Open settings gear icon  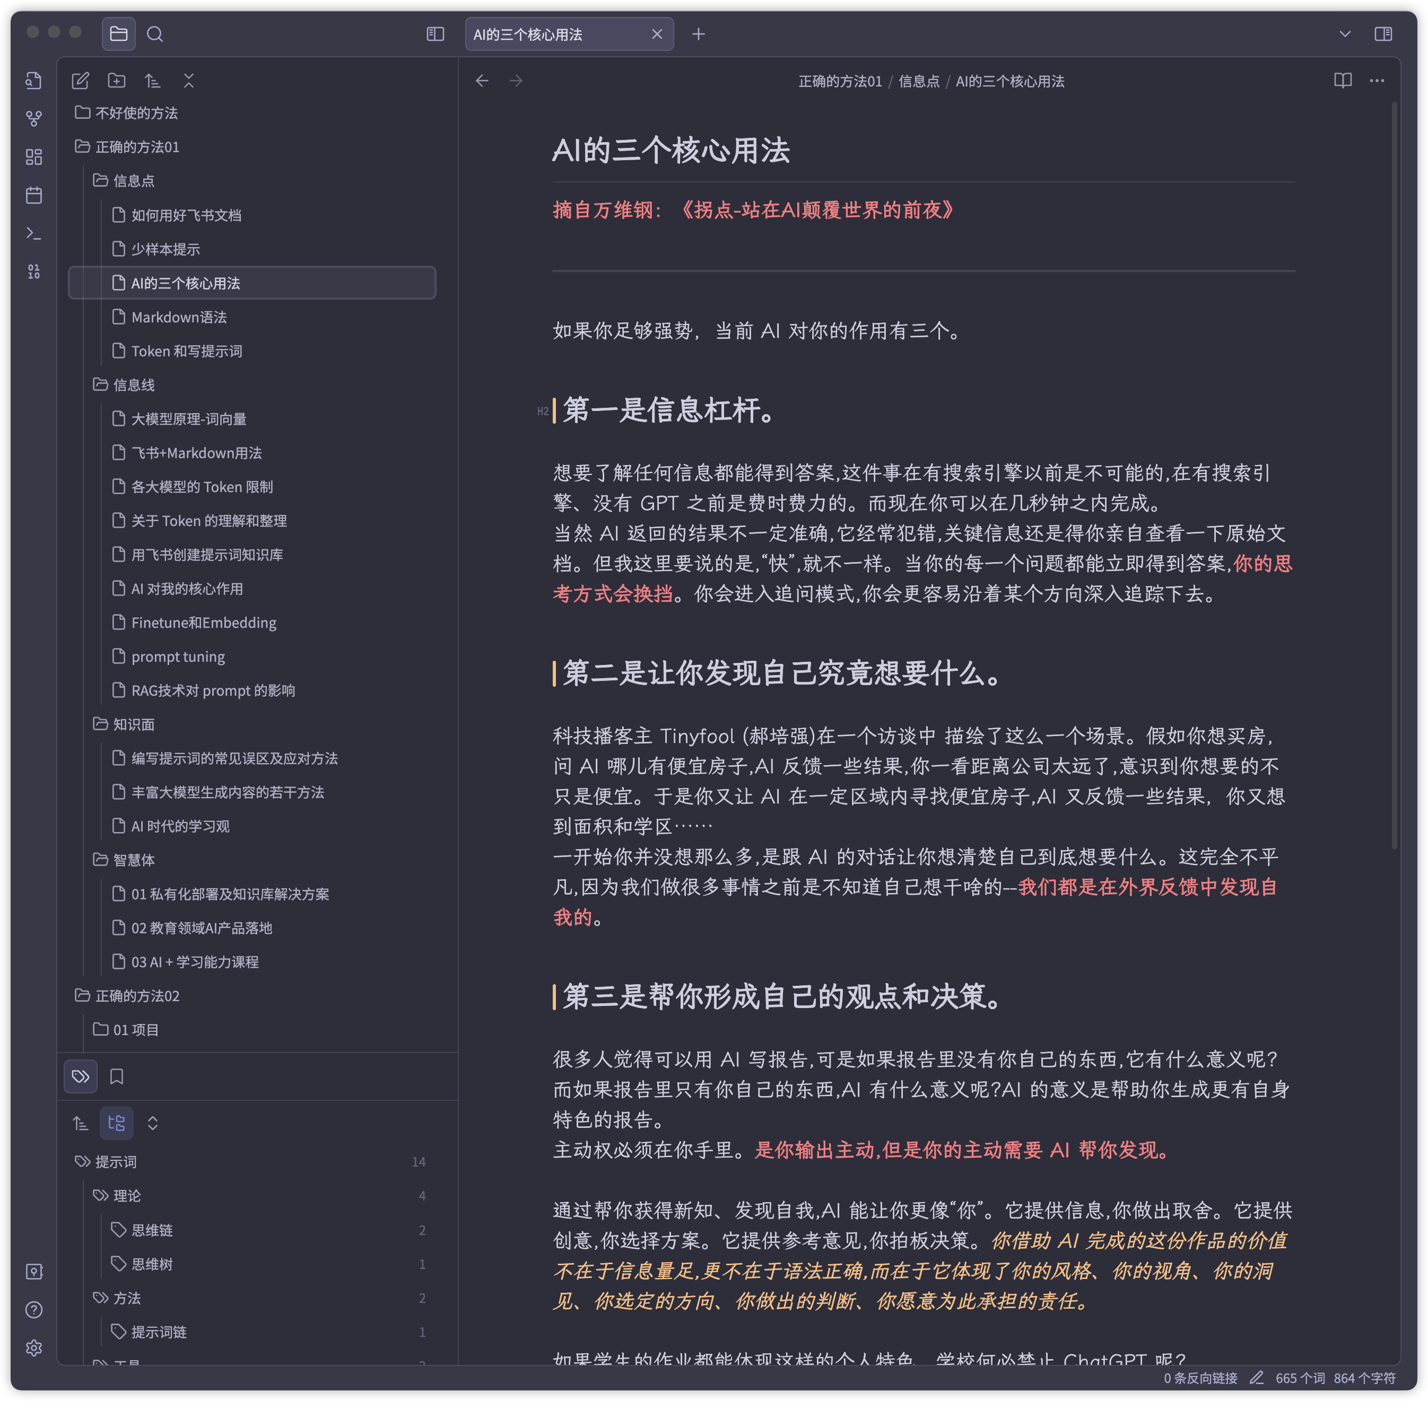pyautogui.click(x=34, y=1348)
